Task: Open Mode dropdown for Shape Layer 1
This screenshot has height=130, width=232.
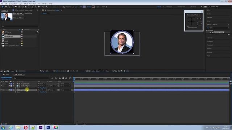Action: [42, 84]
